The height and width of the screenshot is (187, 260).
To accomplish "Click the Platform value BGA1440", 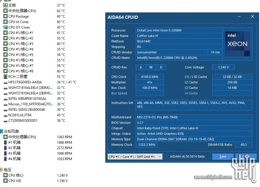I will [x=179, y=41].
